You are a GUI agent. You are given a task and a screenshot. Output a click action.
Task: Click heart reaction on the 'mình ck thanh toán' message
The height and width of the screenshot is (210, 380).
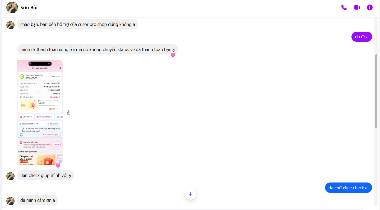(x=173, y=55)
